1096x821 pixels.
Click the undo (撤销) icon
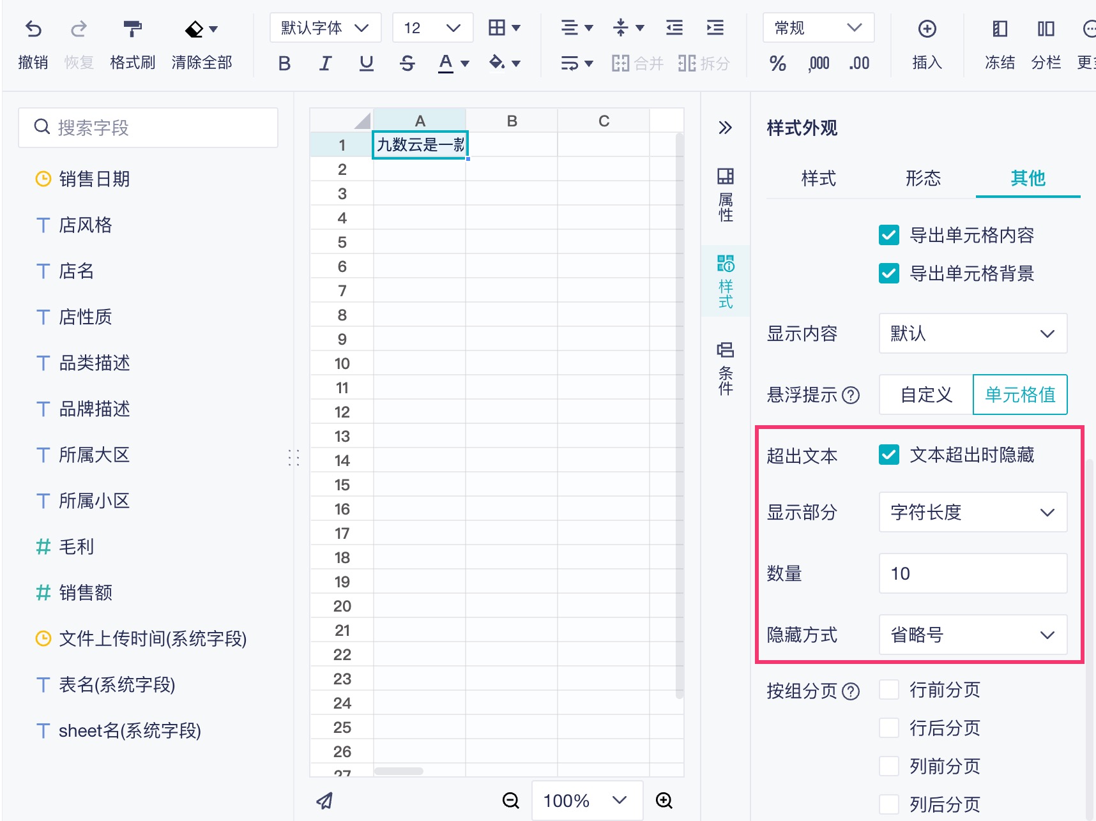point(33,29)
